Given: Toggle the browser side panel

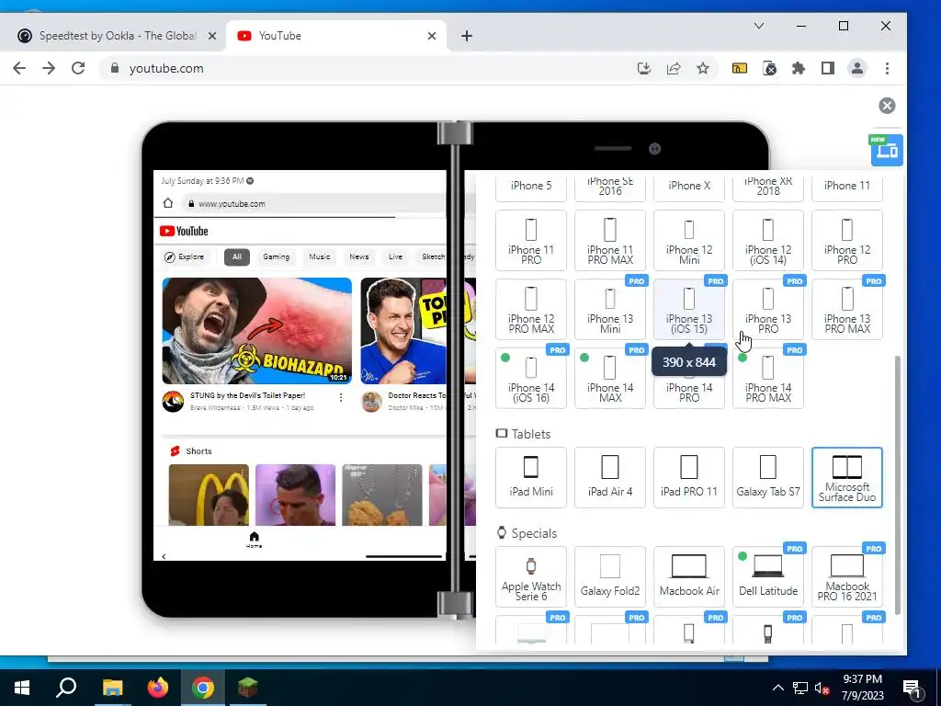Looking at the screenshot, I should pos(828,68).
